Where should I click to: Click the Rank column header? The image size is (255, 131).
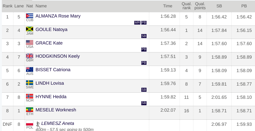(7, 6)
